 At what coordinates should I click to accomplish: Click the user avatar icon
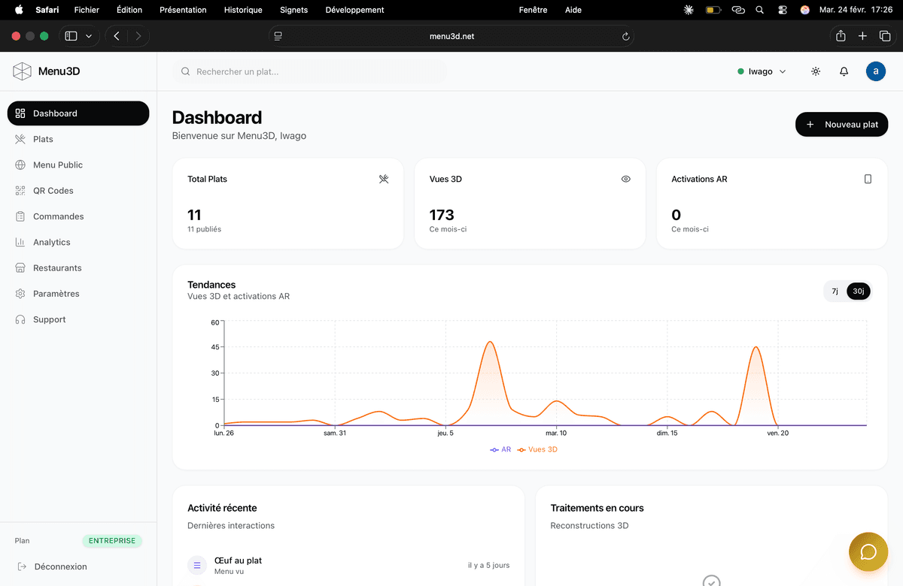pyautogui.click(x=875, y=71)
